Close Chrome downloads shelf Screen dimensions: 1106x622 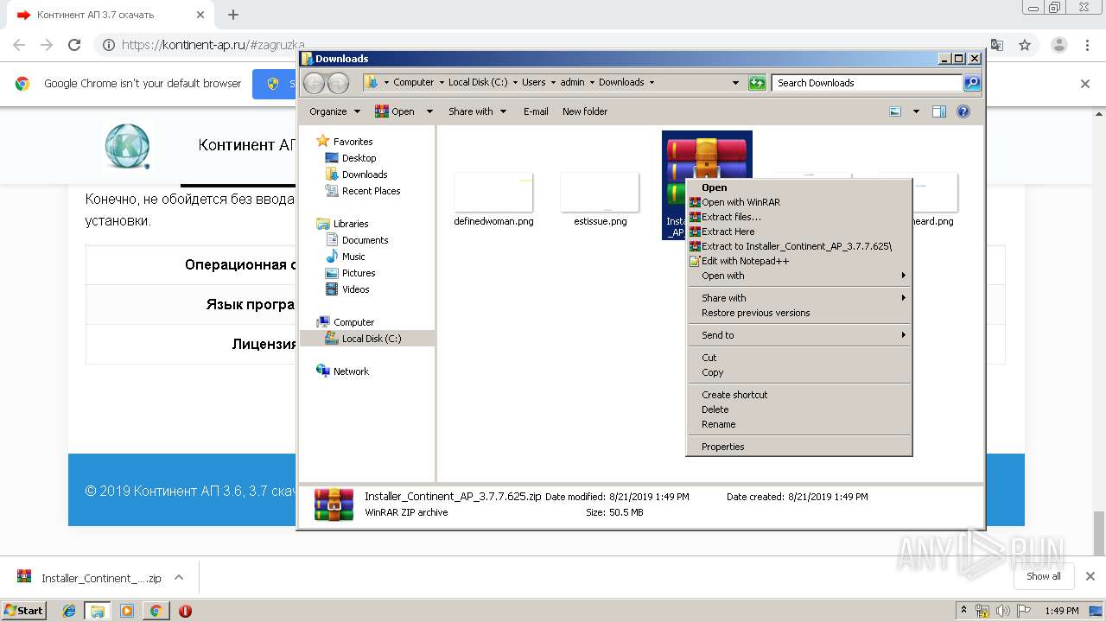(1090, 576)
